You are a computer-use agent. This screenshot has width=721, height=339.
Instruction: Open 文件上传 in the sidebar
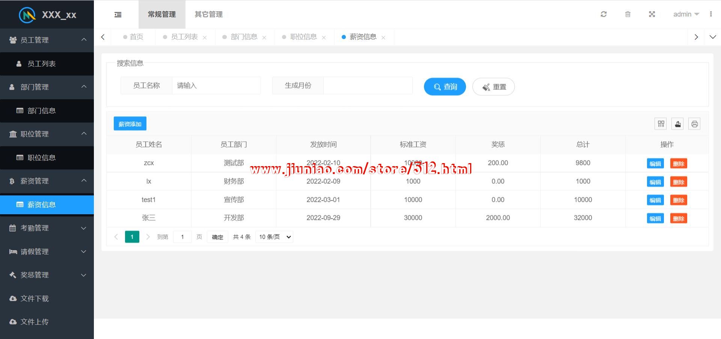(x=47, y=322)
